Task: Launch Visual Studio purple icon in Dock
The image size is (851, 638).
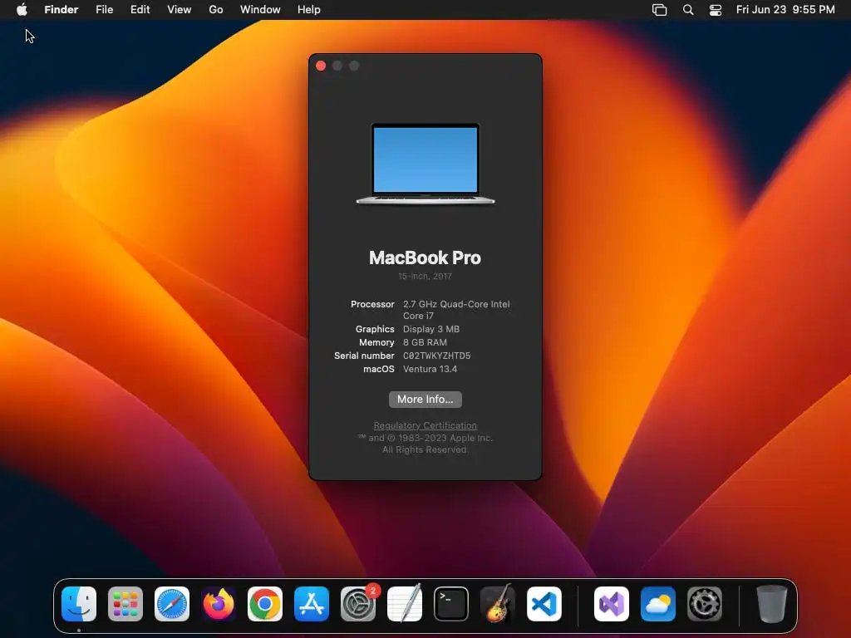Action: (x=612, y=604)
